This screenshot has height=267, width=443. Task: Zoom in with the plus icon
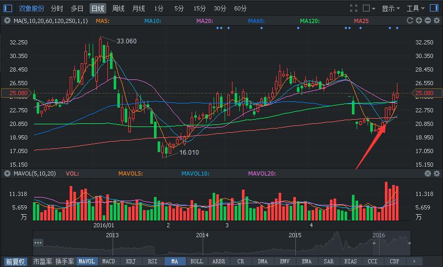point(418,20)
